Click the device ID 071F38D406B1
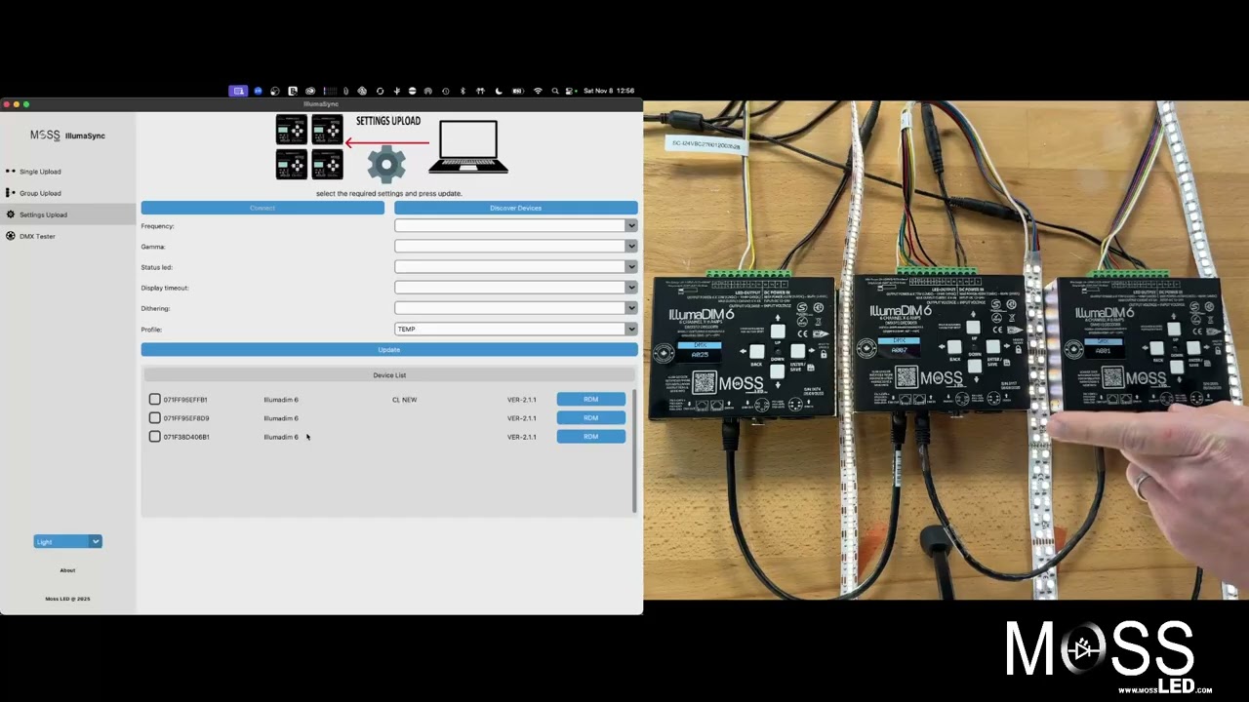Image resolution: width=1249 pixels, height=702 pixels. point(186,437)
